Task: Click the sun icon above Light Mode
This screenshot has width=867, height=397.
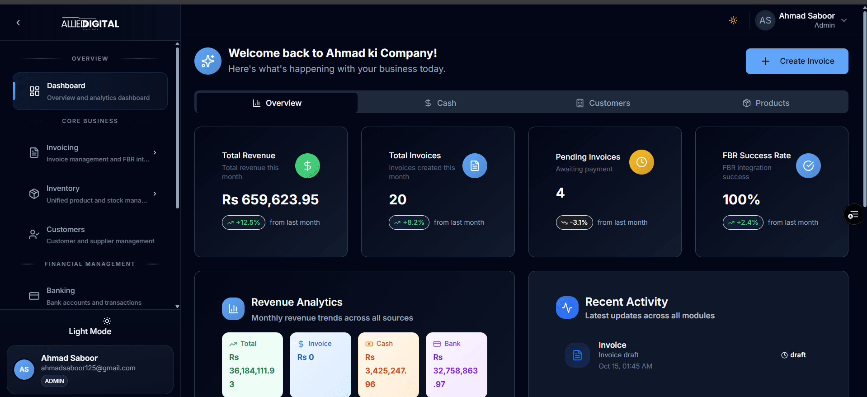Action: (107, 321)
